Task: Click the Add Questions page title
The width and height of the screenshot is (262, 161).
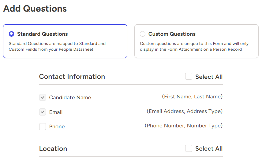Action: tap(35, 9)
